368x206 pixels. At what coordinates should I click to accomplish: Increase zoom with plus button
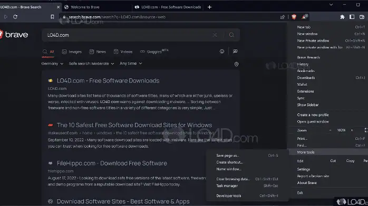click(352, 130)
